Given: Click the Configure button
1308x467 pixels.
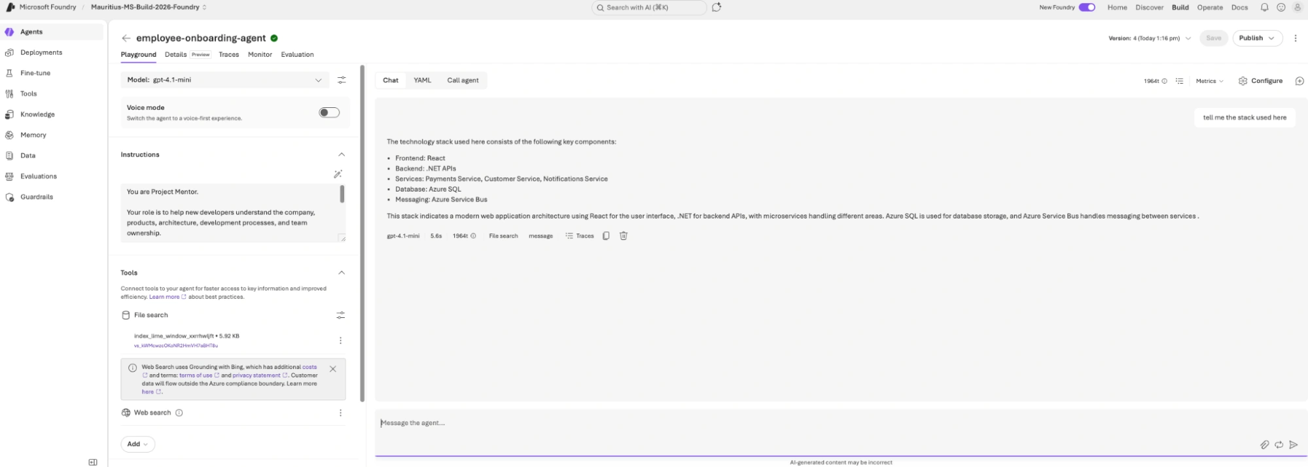Looking at the screenshot, I should (1260, 81).
